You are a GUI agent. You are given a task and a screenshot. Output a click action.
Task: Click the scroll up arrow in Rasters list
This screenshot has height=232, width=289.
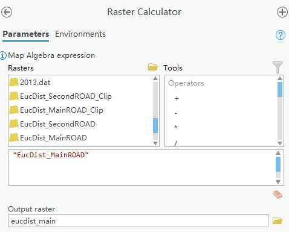click(x=155, y=78)
